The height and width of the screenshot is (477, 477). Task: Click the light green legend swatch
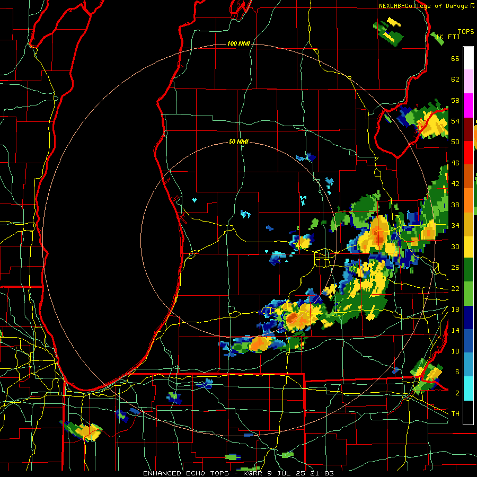[x=468, y=294]
